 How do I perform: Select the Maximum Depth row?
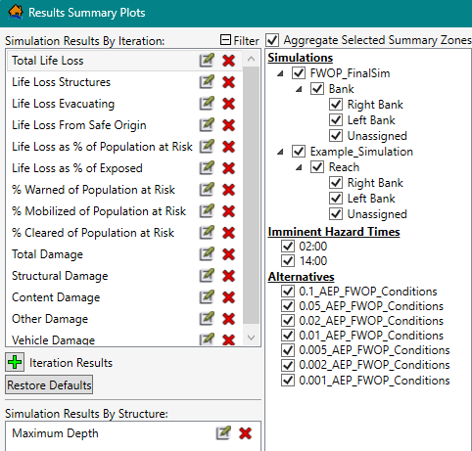click(x=133, y=433)
